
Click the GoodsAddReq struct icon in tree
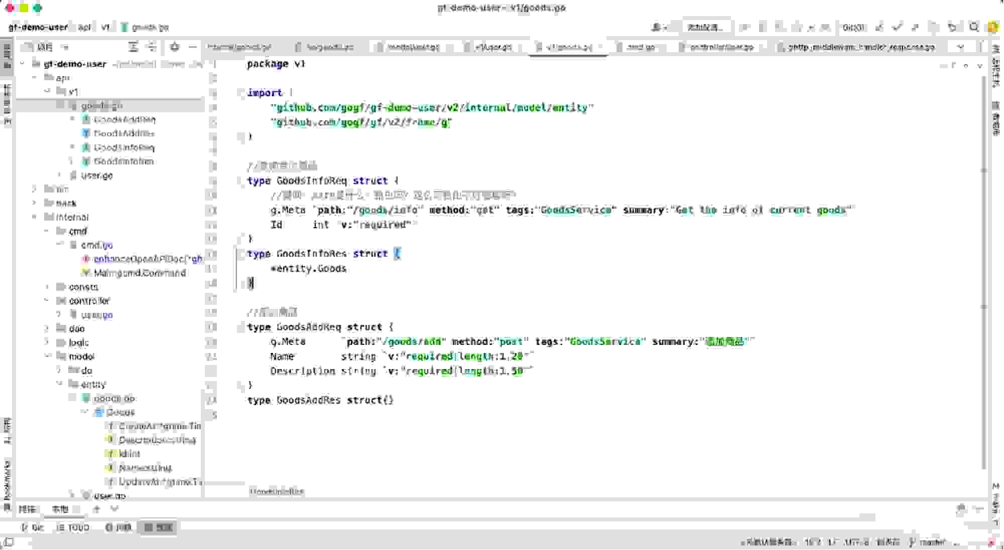86,119
